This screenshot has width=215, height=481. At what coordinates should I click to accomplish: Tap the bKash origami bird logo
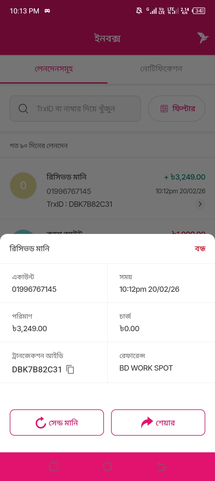pyautogui.click(x=203, y=38)
